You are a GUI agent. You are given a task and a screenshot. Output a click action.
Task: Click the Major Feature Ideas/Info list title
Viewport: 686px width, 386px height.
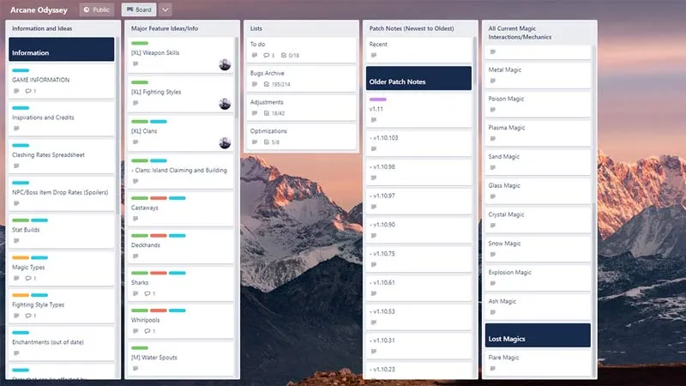coord(165,28)
